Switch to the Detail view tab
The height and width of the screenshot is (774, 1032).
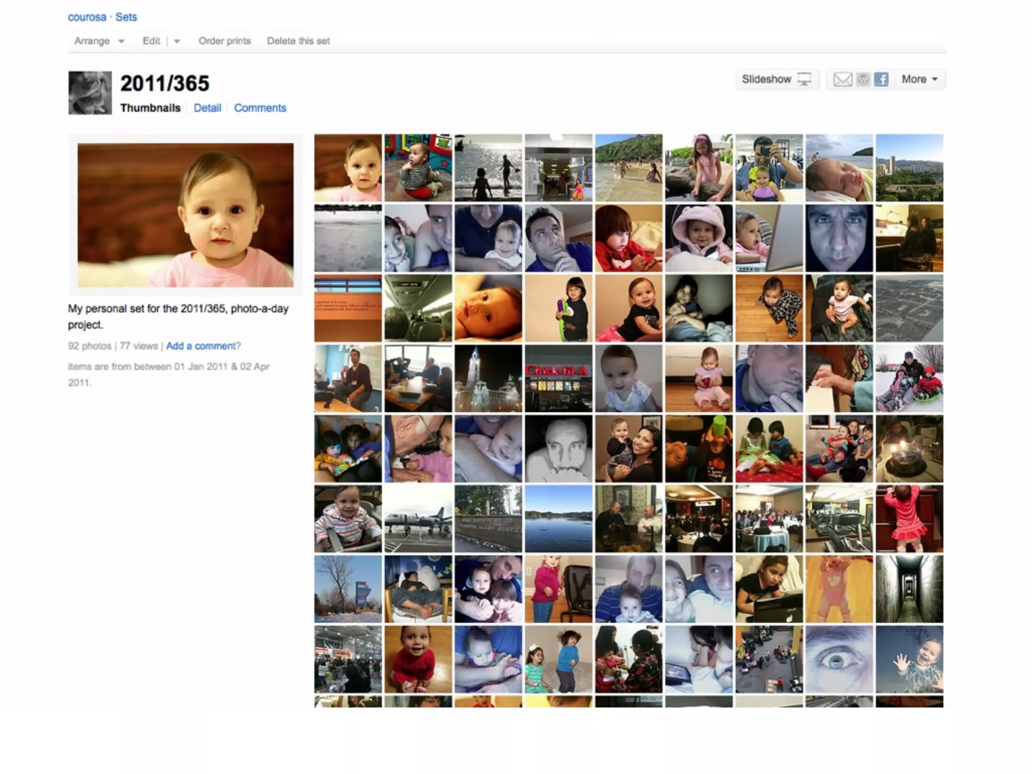click(207, 108)
